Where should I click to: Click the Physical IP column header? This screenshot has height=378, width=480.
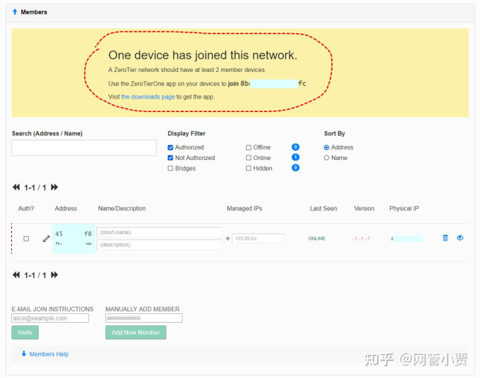(404, 209)
